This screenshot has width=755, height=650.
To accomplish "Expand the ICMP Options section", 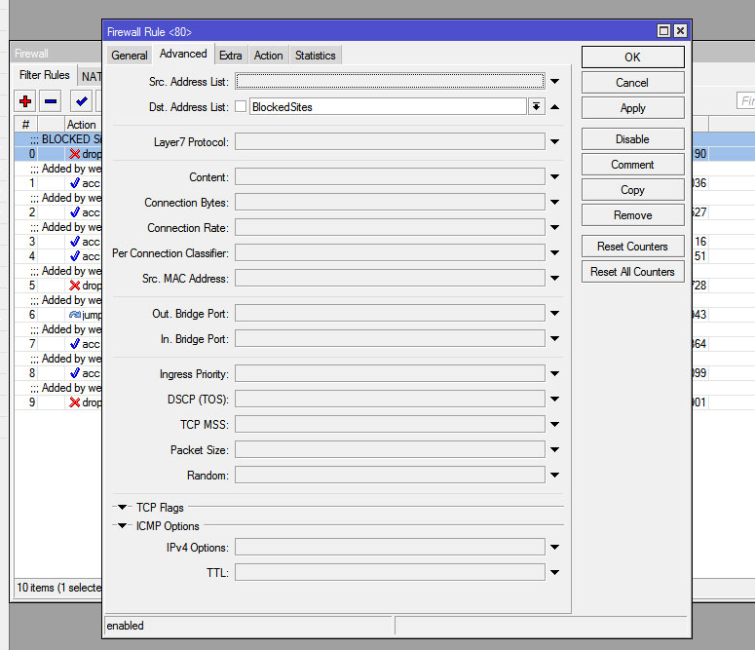I will 123,526.
